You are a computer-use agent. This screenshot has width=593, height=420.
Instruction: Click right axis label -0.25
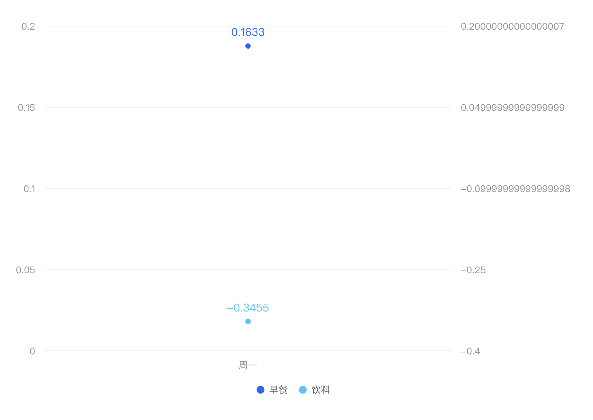pyautogui.click(x=473, y=270)
